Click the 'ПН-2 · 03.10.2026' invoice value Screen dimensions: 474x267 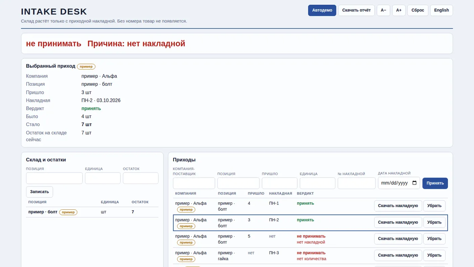tap(101, 100)
